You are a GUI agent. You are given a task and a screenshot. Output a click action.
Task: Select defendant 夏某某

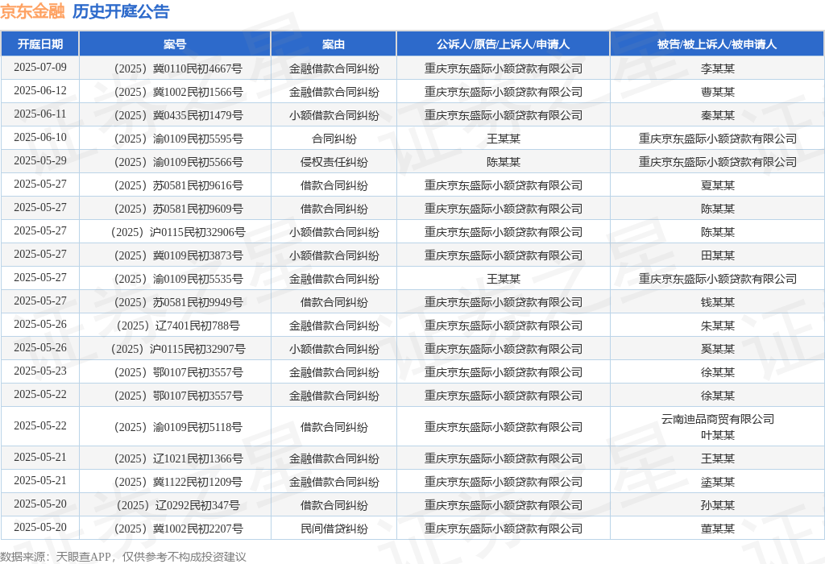[x=717, y=185]
